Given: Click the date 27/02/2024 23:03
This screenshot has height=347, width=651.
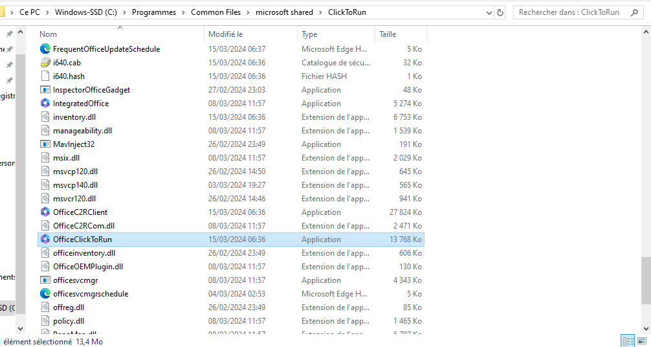Looking at the screenshot, I should coord(237,90).
